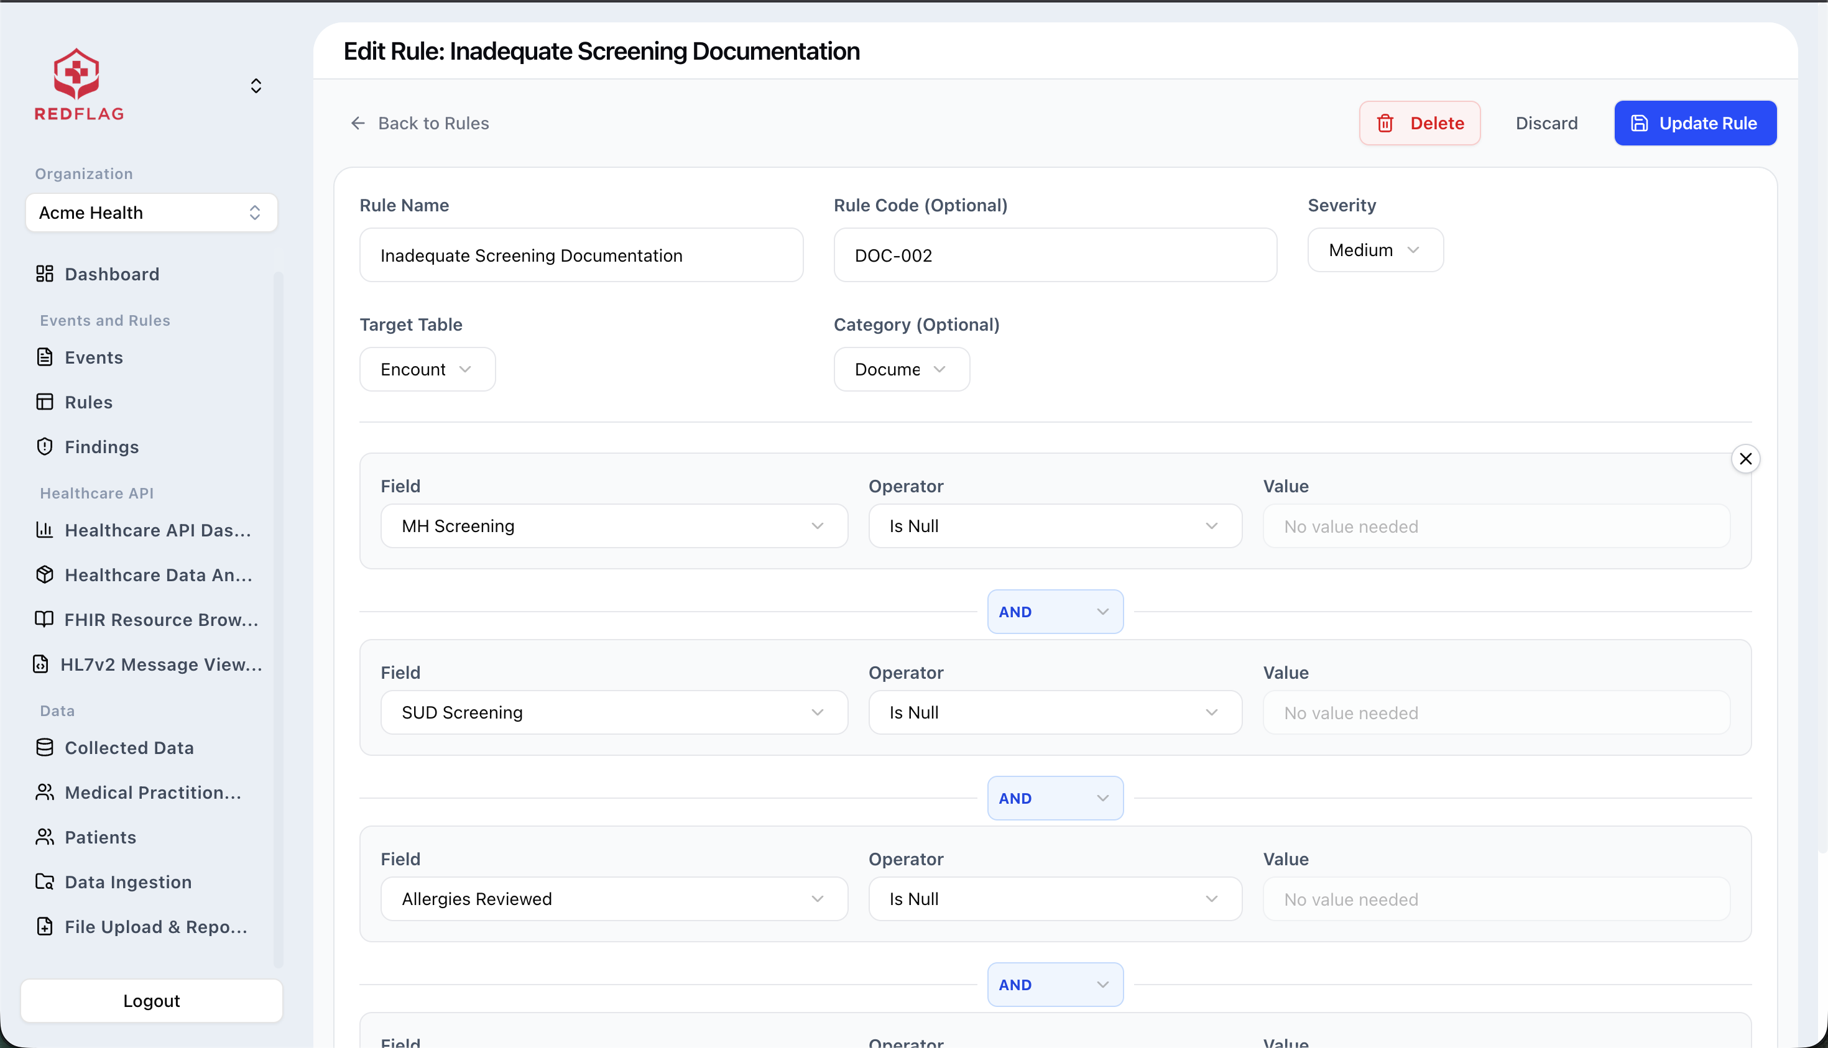Image resolution: width=1828 pixels, height=1048 pixels.
Task: Open the MH Screening field dropdown
Action: pos(614,526)
